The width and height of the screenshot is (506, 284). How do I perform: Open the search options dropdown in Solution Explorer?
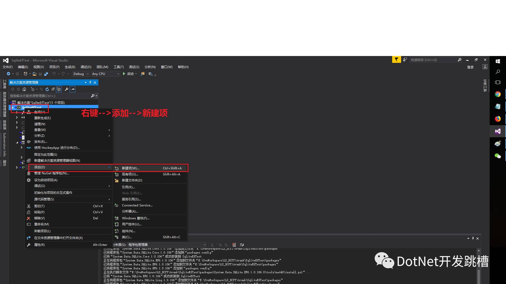[x=96, y=96]
